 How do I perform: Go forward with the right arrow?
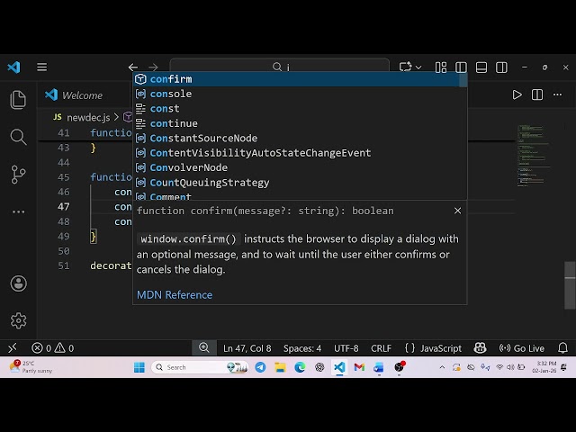point(153,67)
